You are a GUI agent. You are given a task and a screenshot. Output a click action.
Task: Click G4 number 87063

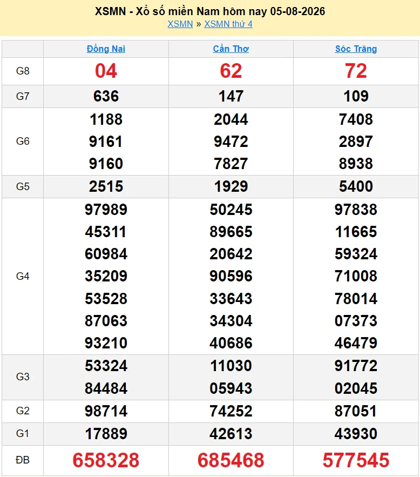pos(106,321)
